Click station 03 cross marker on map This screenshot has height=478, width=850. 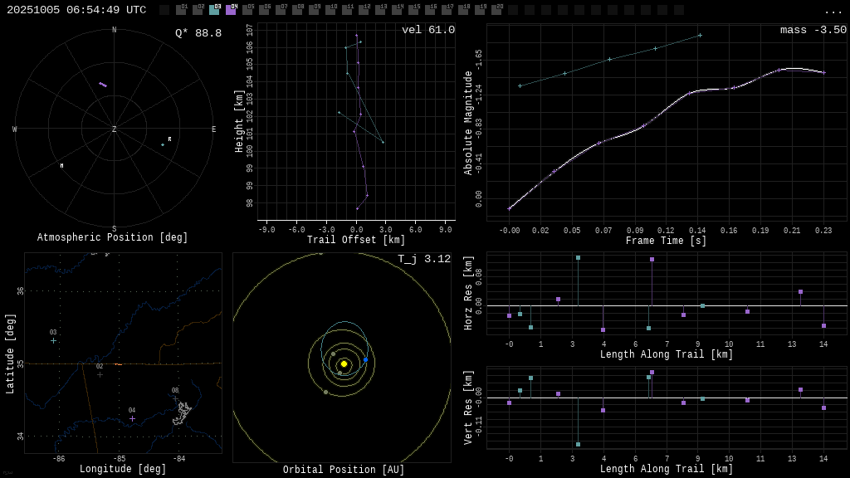pyautogui.click(x=53, y=340)
